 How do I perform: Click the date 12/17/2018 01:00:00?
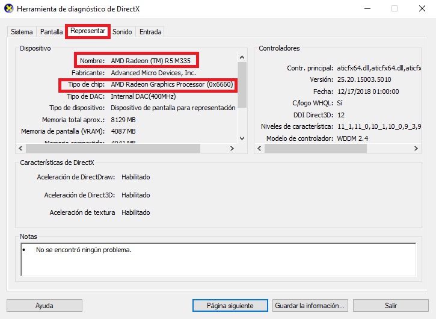point(368,91)
